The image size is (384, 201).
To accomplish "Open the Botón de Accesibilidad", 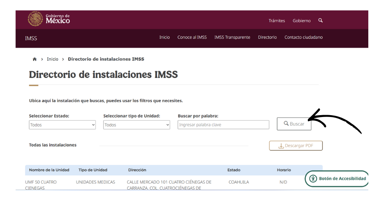I will 336,178.
